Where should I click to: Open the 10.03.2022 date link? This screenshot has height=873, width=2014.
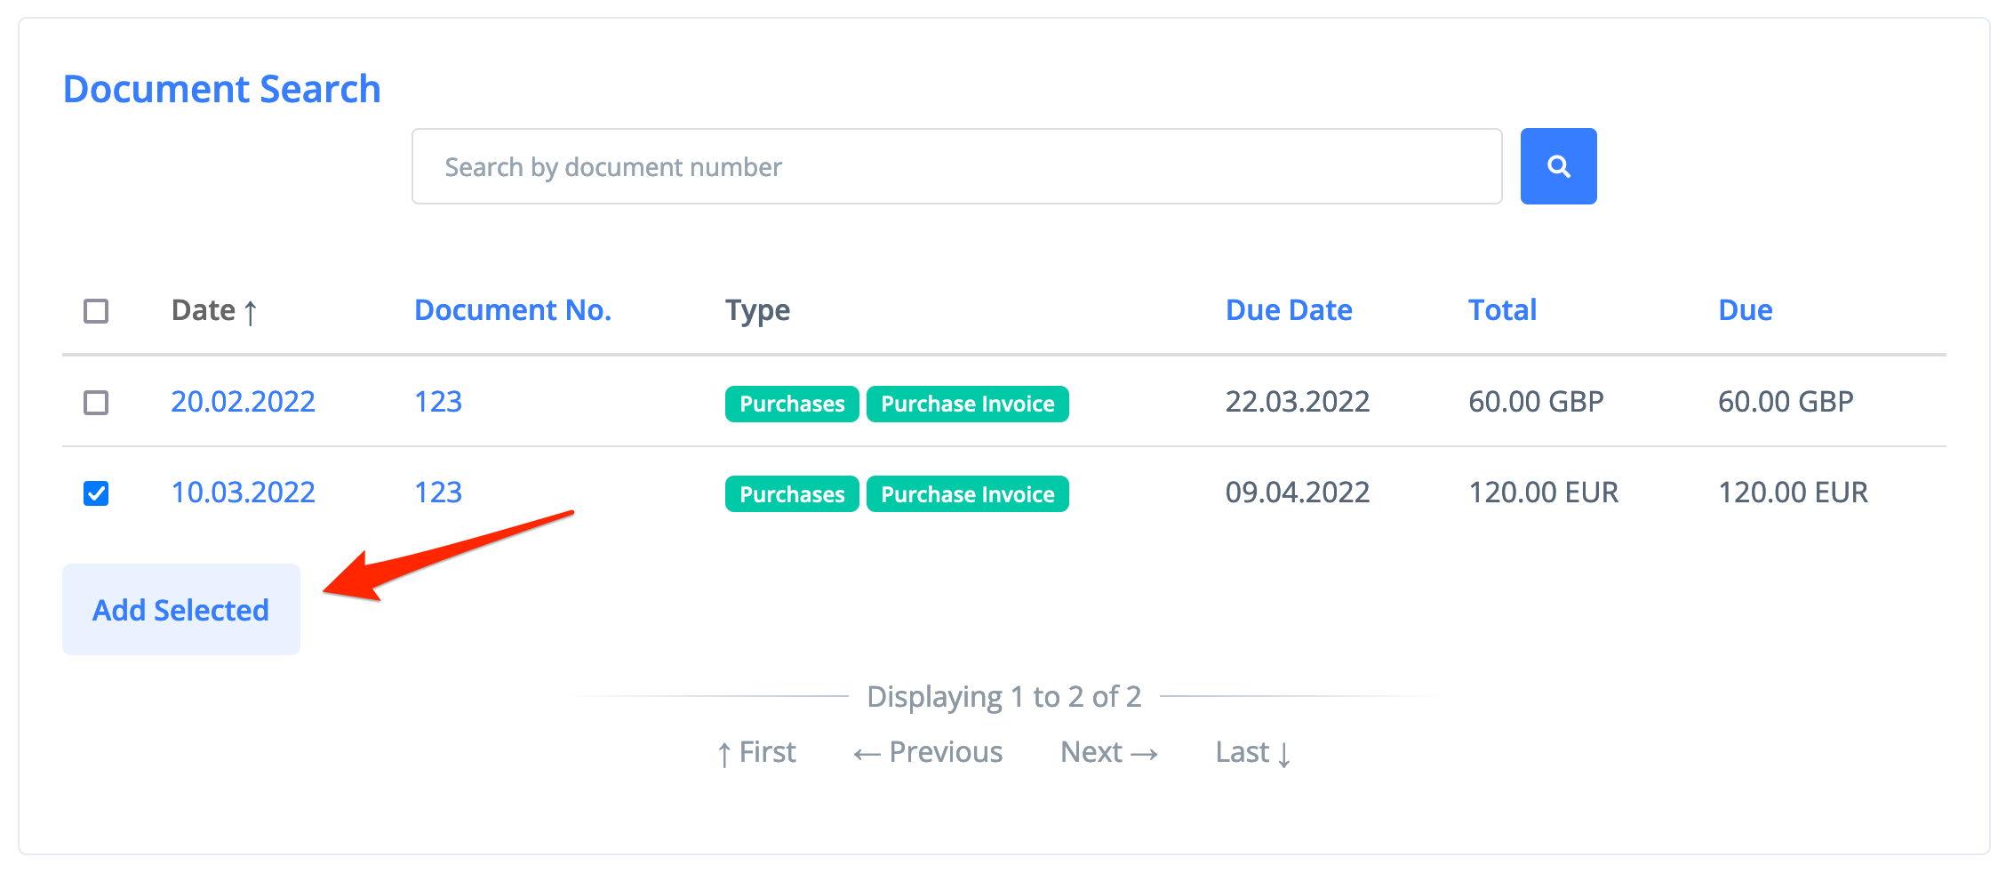tap(243, 493)
